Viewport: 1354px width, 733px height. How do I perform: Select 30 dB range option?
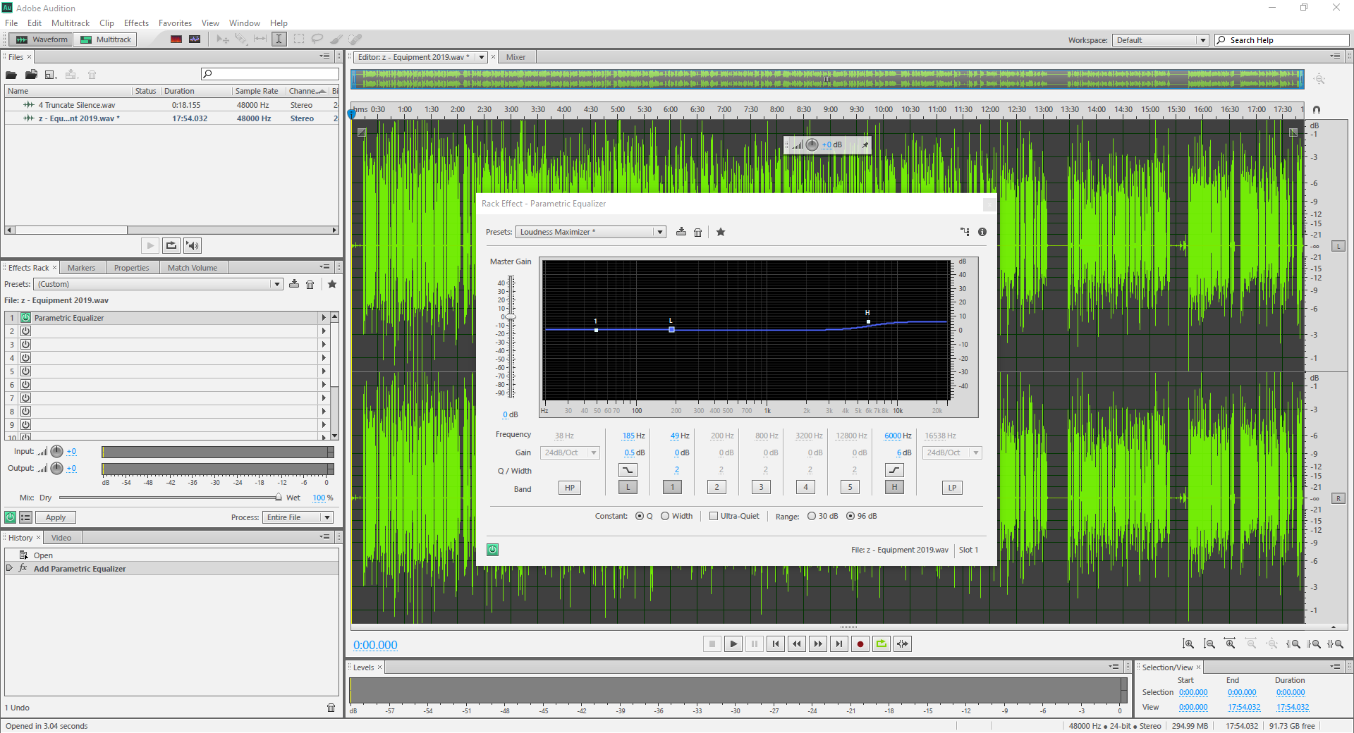(812, 516)
